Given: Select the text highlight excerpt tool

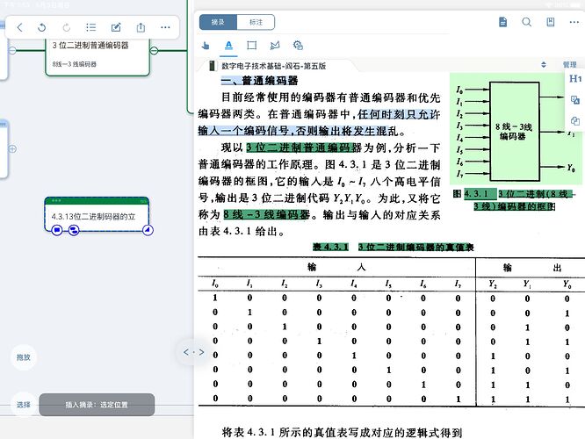Looking at the screenshot, I should point(228,46).
